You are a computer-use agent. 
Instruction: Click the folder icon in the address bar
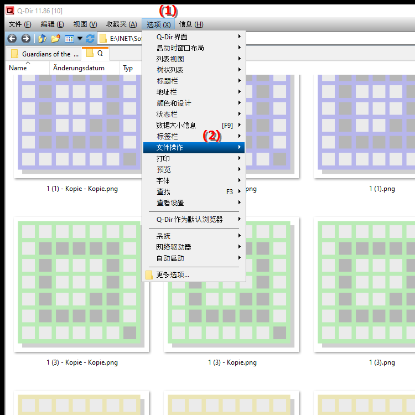pyautogui.click(x=103, y=39)
